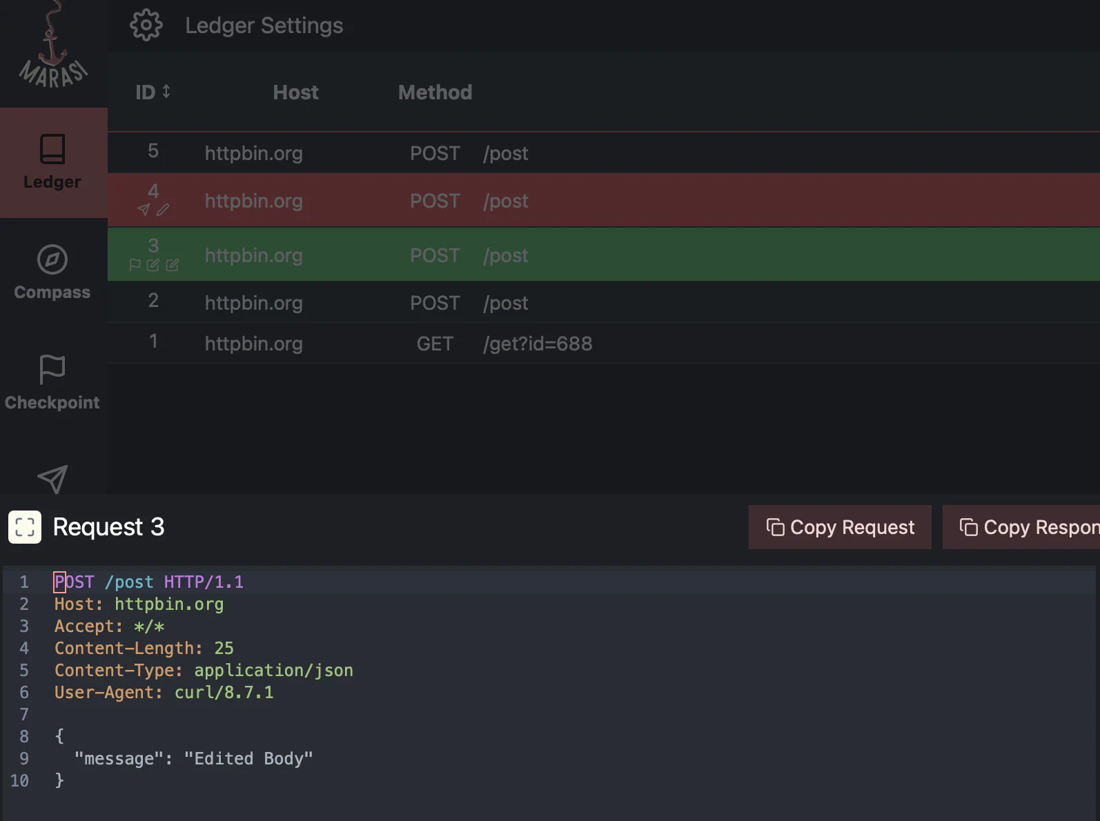Click the flag icon on row 3
The width and height of the screenshot is (1100, 821).
tap(135, 265)
